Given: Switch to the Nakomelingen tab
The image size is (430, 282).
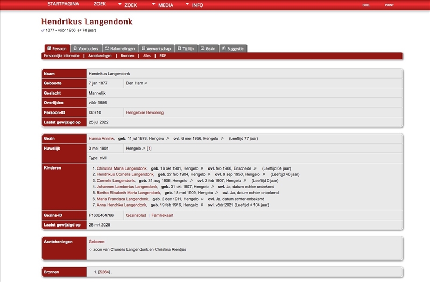Looking at the screenshot, I should point(121,48).
